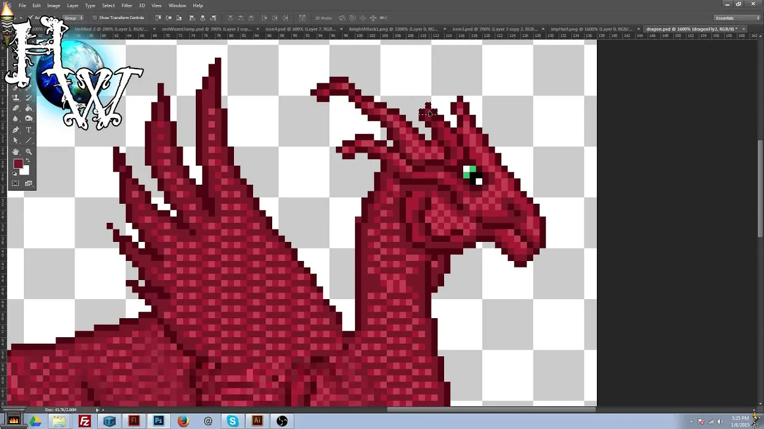
Task: Switch to the knightAttack1.png tab
Action: (393, 29)
